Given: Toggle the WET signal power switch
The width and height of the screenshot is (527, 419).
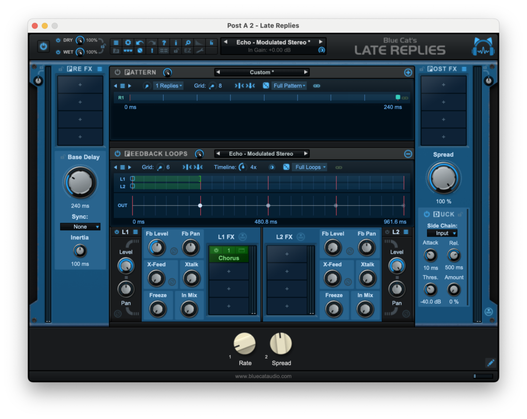Looking at the screenshot, I should click(x=58, y=52).
